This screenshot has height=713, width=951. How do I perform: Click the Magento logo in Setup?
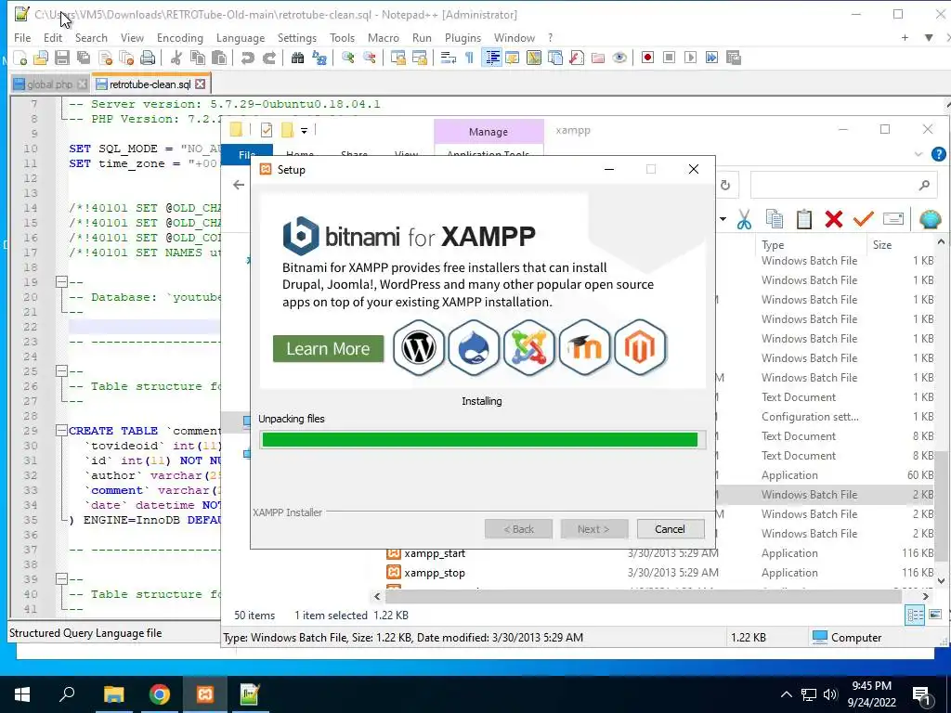pos(640,348)
